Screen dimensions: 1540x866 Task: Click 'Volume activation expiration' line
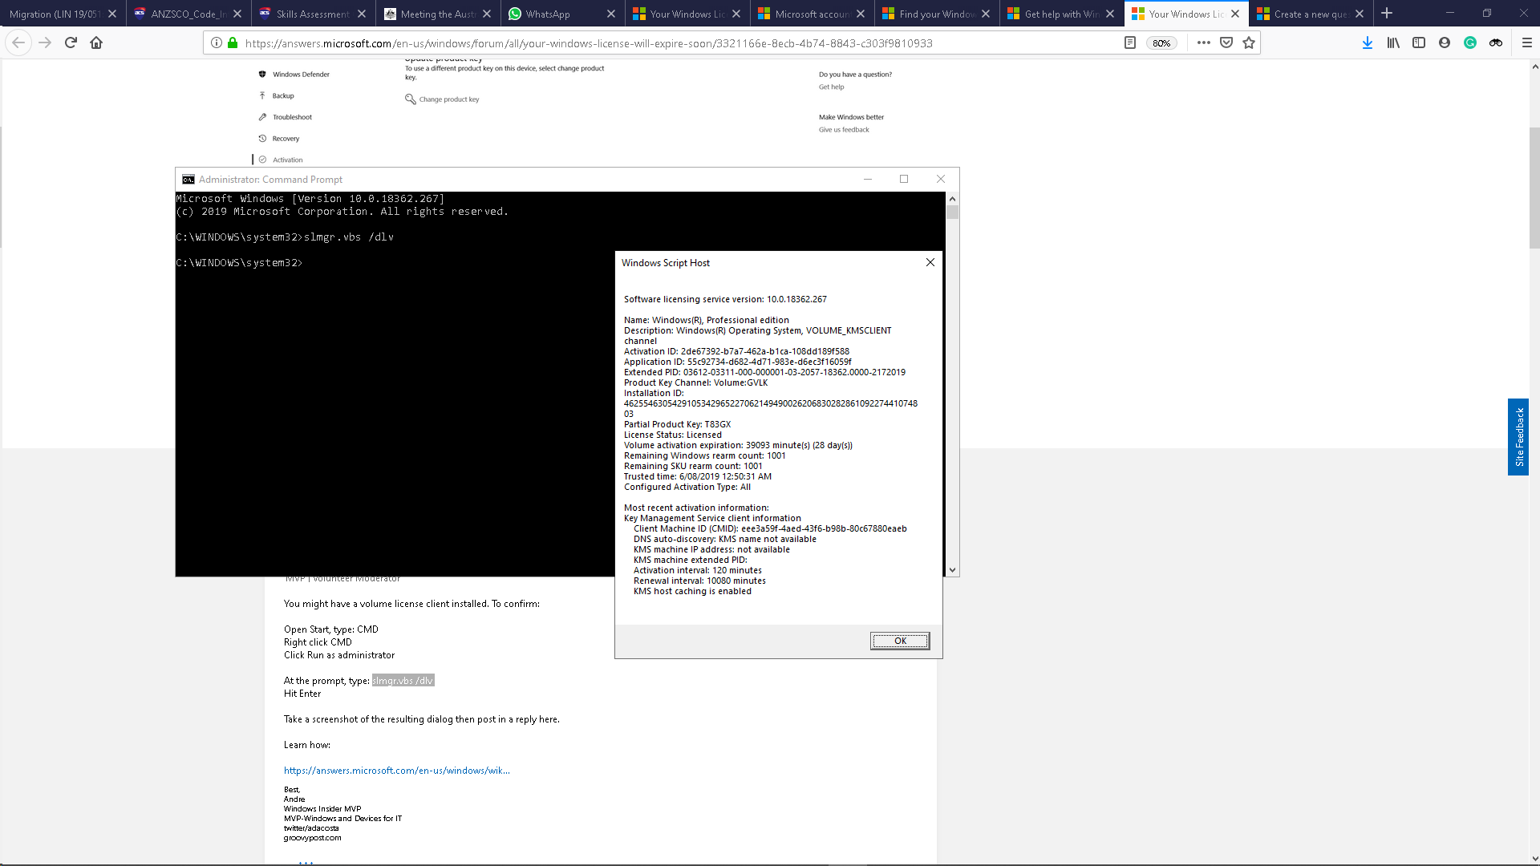(x=738, y=445)
